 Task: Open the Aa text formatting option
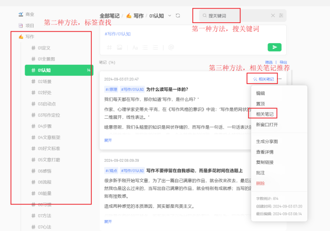pyautogui.click(x=135, y=48)
